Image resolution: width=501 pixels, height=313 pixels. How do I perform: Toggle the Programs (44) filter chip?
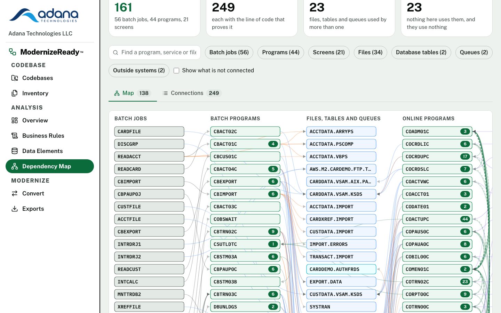[281, 53]
